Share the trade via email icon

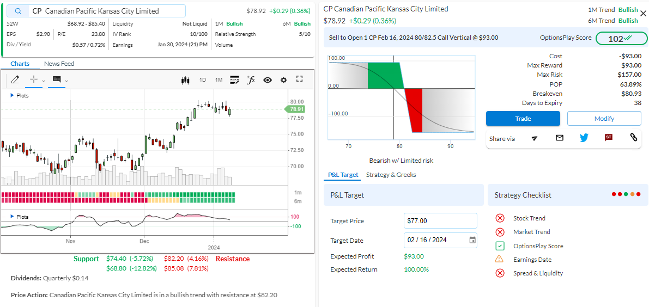click(x=559, y=138)
